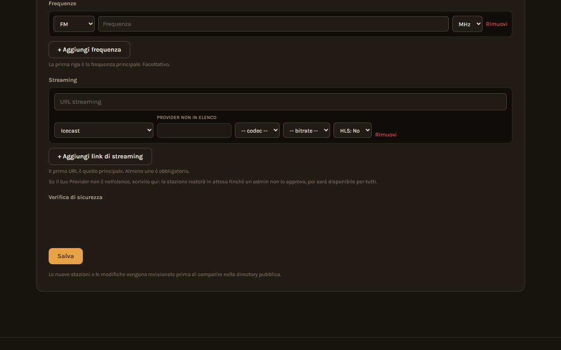Click the Streaming section label

pyautogui.click(x=63, y=80)
